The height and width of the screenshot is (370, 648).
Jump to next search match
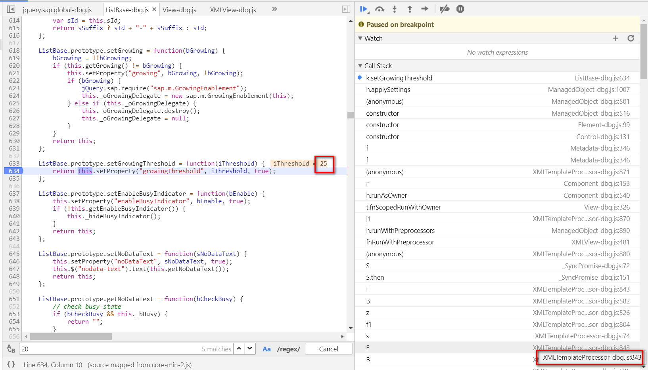249,349
